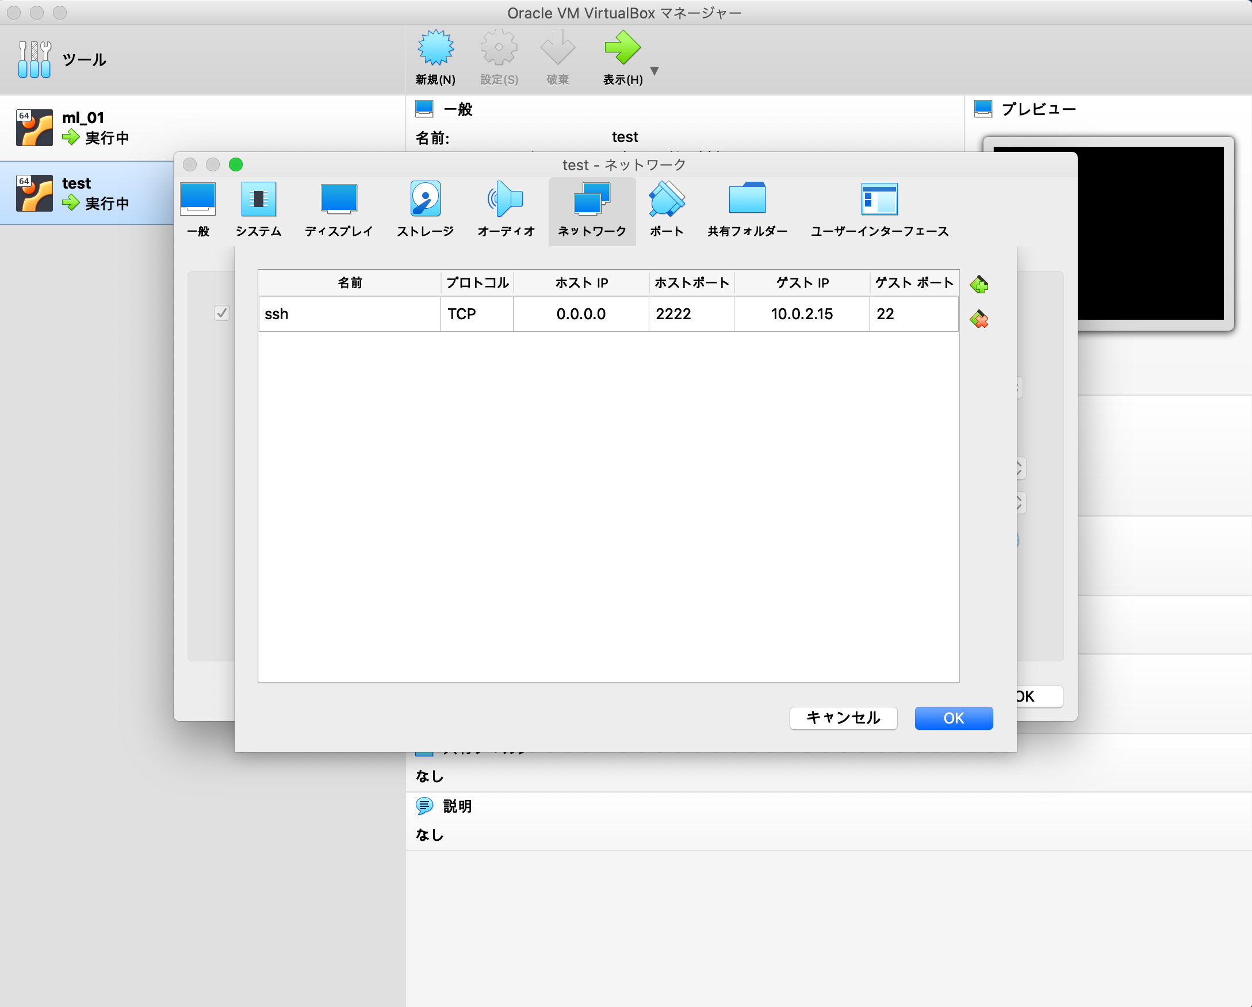The width and height of the screenshot is (1252, 1007).
Task: Select the Display (ディスプレイ) settings tab
Action: 339,210
